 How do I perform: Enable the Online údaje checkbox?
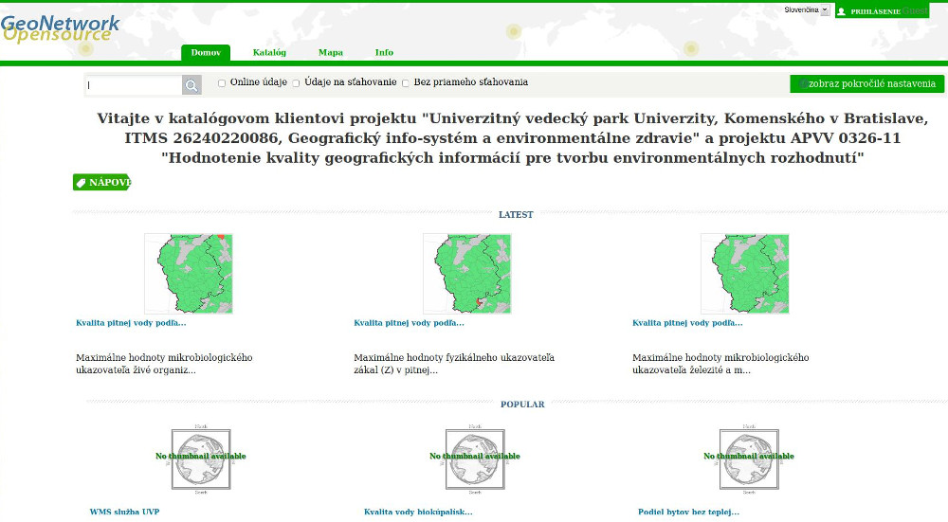point(222,83)
